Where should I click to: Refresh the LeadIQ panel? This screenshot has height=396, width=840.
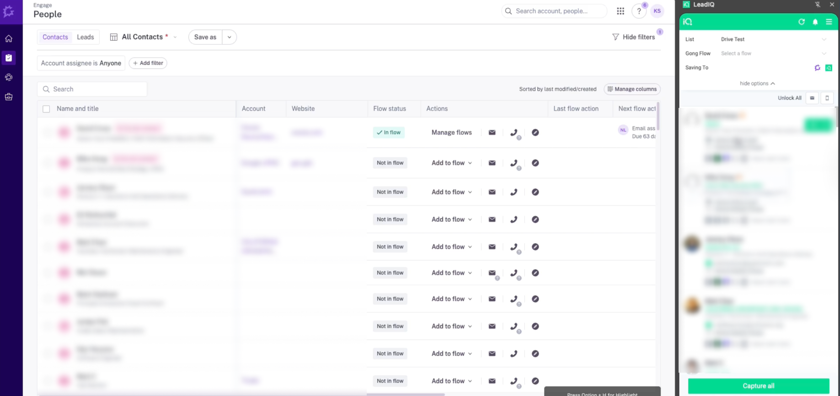pos(802,21)
